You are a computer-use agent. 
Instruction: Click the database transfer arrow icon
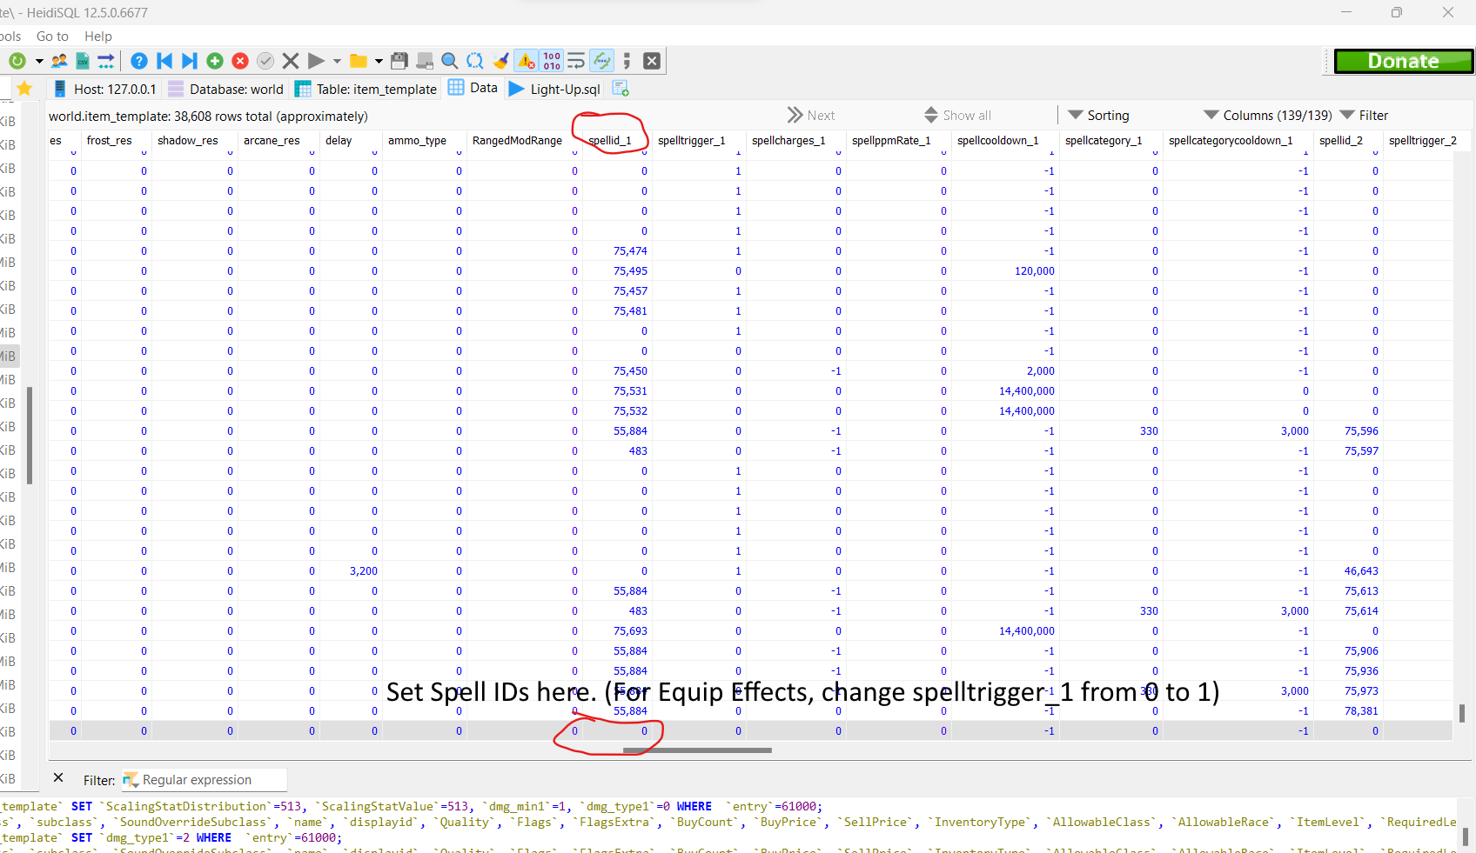[106, 61]
